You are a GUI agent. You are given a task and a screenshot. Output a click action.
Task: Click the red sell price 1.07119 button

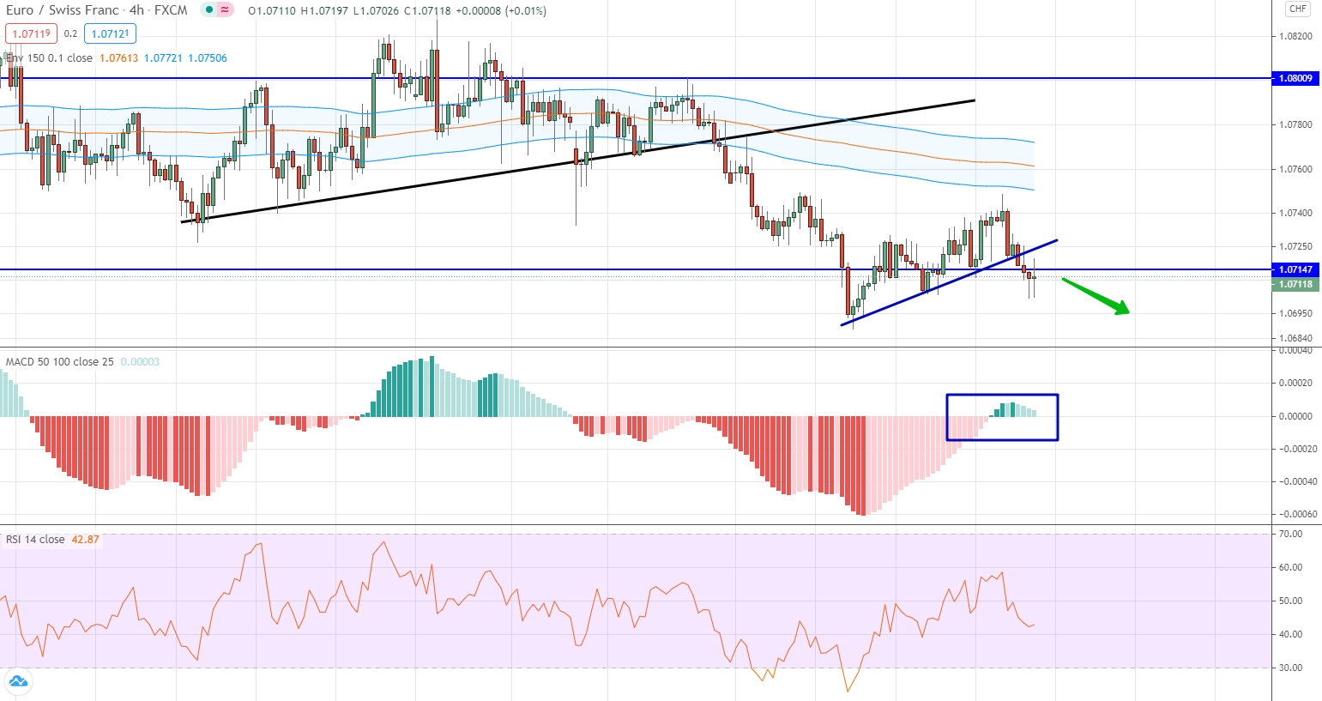tap(32, 33)
